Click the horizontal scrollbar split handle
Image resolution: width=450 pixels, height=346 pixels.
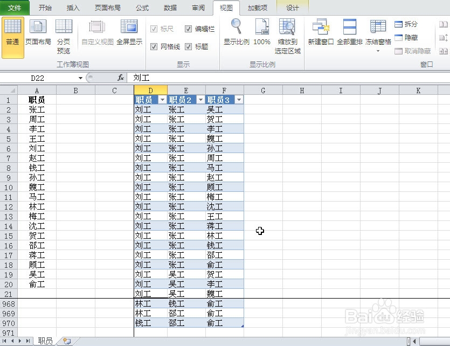point(409,341)
